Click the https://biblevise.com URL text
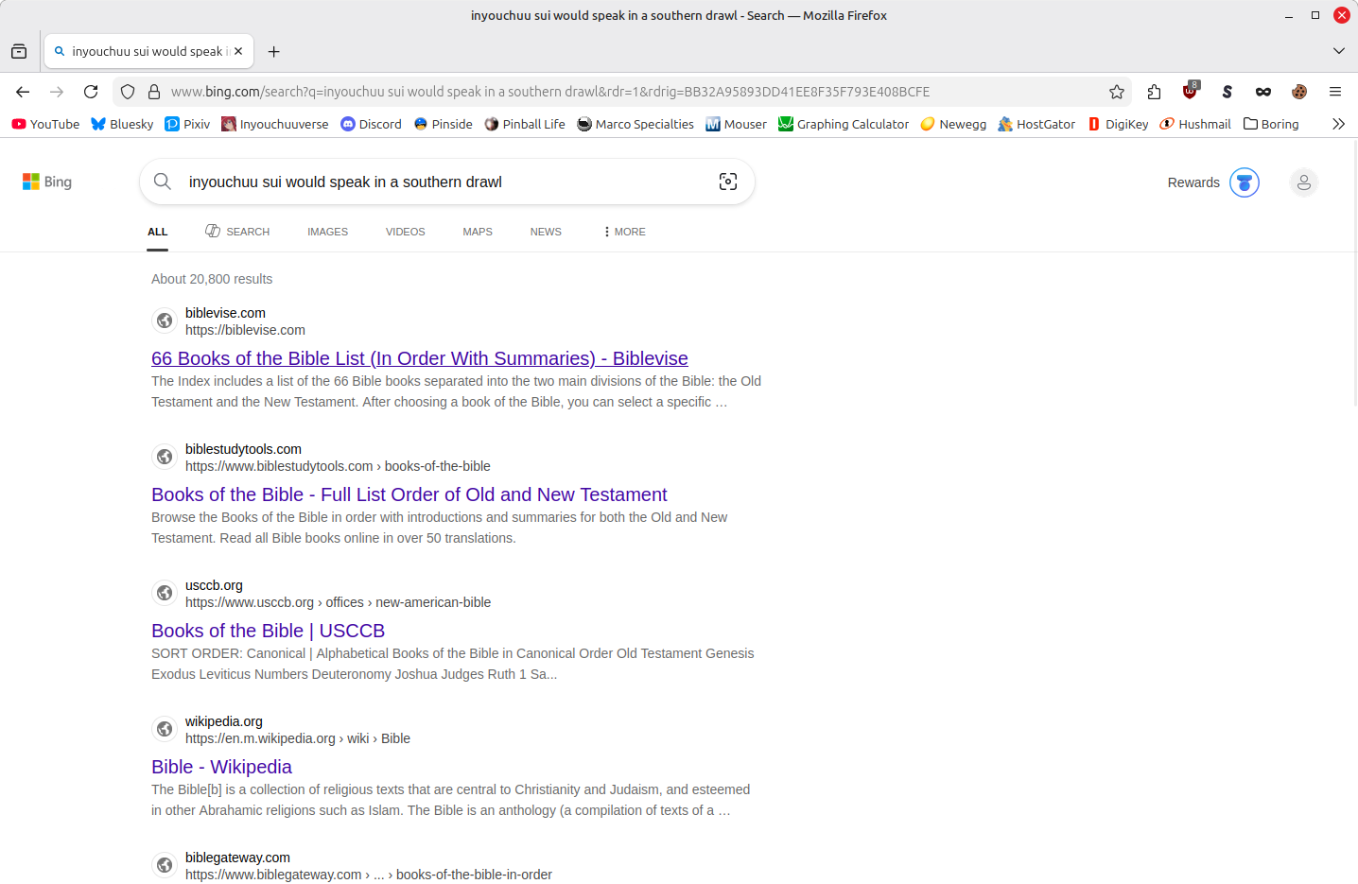This screenshot has width=1358, height=884. click(x=245, y=330)
